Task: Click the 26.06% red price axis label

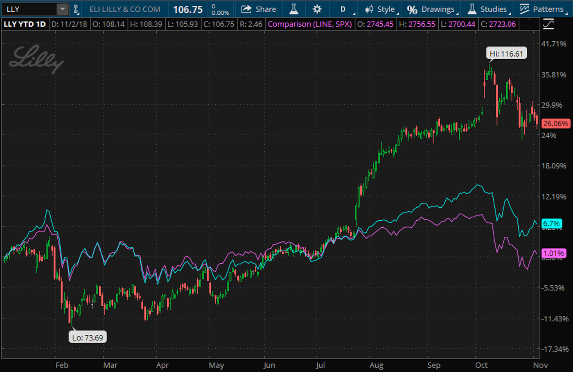Action: point(555,123)
